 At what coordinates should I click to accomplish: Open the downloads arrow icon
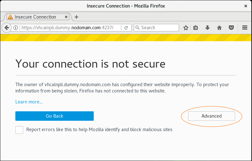click(207, 28)
